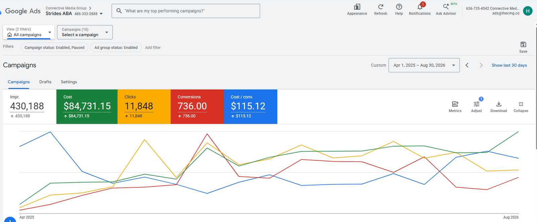The width and height of the screenshot is (537, 222).
Task: Open the Select a campaign dropdown
Action: click(85, 32)
